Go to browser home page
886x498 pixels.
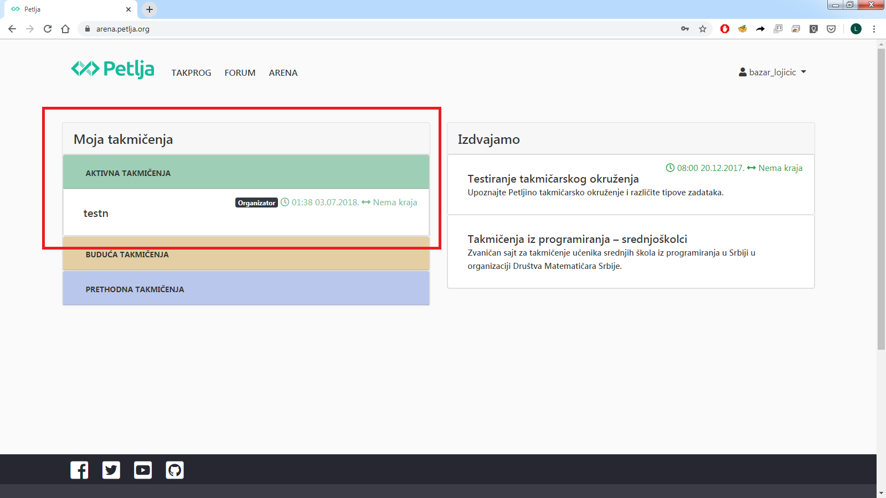(65, 29)
